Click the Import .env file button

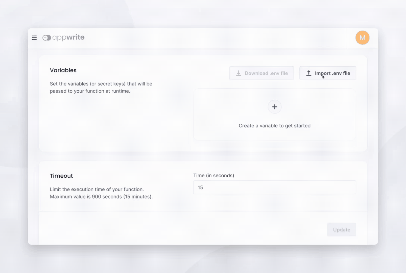coord(328,73)
